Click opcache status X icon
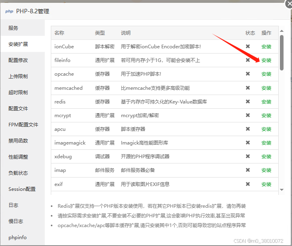This screenshot has height=246, width=292. click(248, 74)
